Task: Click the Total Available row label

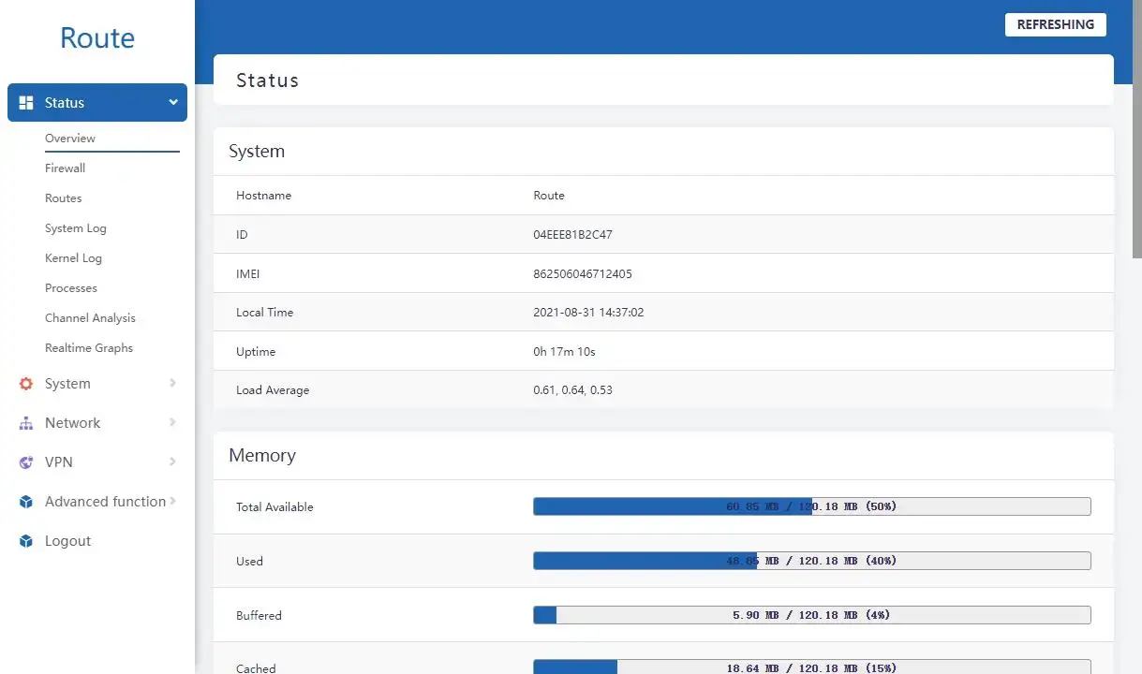Action: click(274, 507)
